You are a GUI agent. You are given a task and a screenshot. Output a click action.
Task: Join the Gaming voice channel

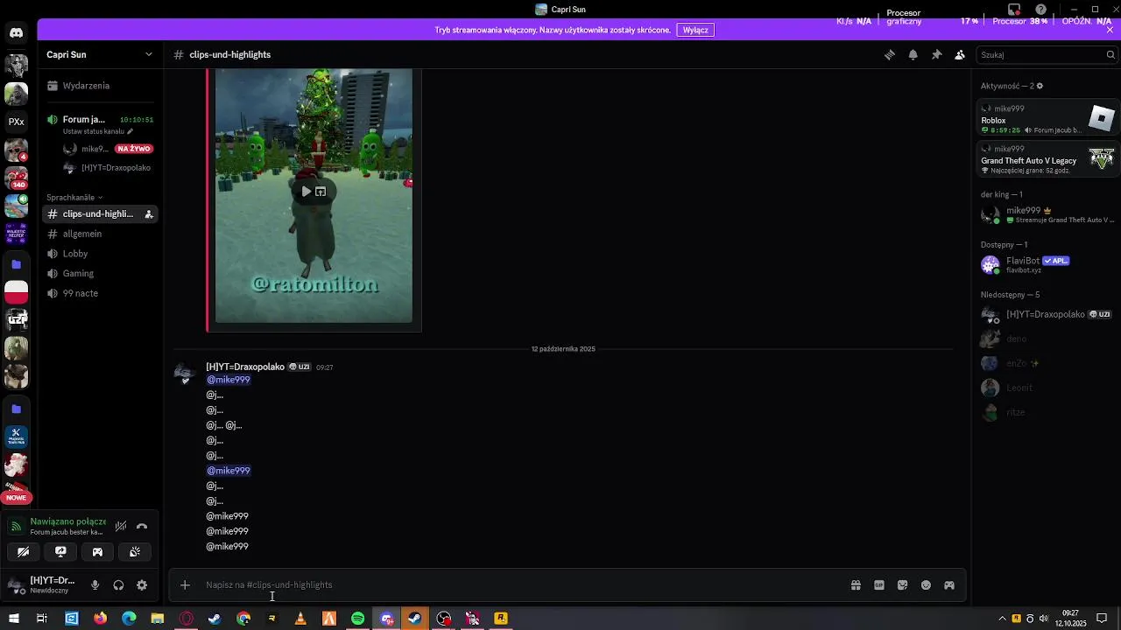(100, 274)
